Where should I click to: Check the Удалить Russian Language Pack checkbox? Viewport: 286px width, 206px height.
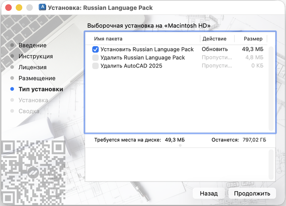(95, 58)
